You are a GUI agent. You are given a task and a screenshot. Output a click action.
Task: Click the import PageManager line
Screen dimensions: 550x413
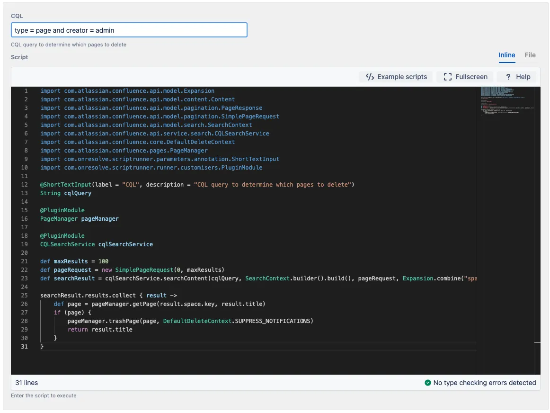124,151
